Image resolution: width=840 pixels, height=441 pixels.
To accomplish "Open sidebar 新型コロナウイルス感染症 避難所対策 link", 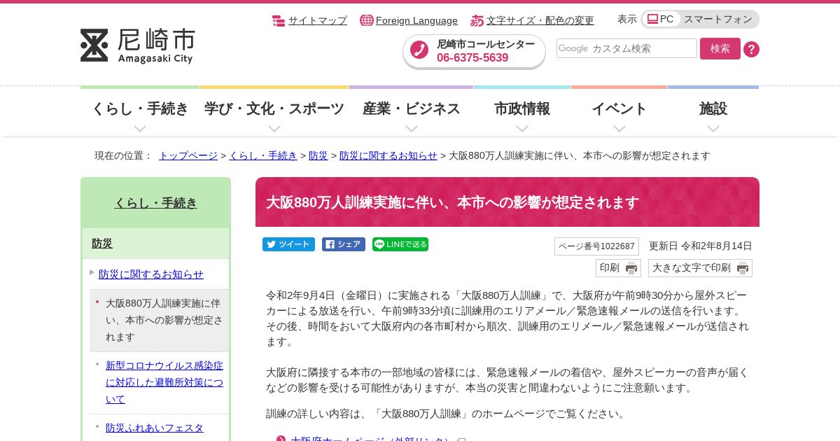I will point(164,382).
